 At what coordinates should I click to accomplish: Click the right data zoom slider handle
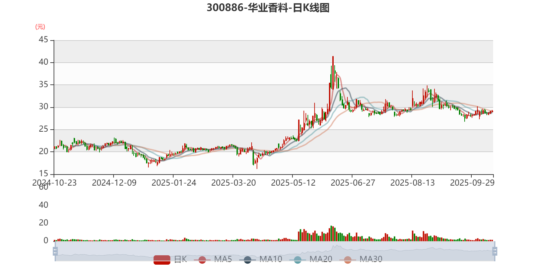[x=494, y=251]
